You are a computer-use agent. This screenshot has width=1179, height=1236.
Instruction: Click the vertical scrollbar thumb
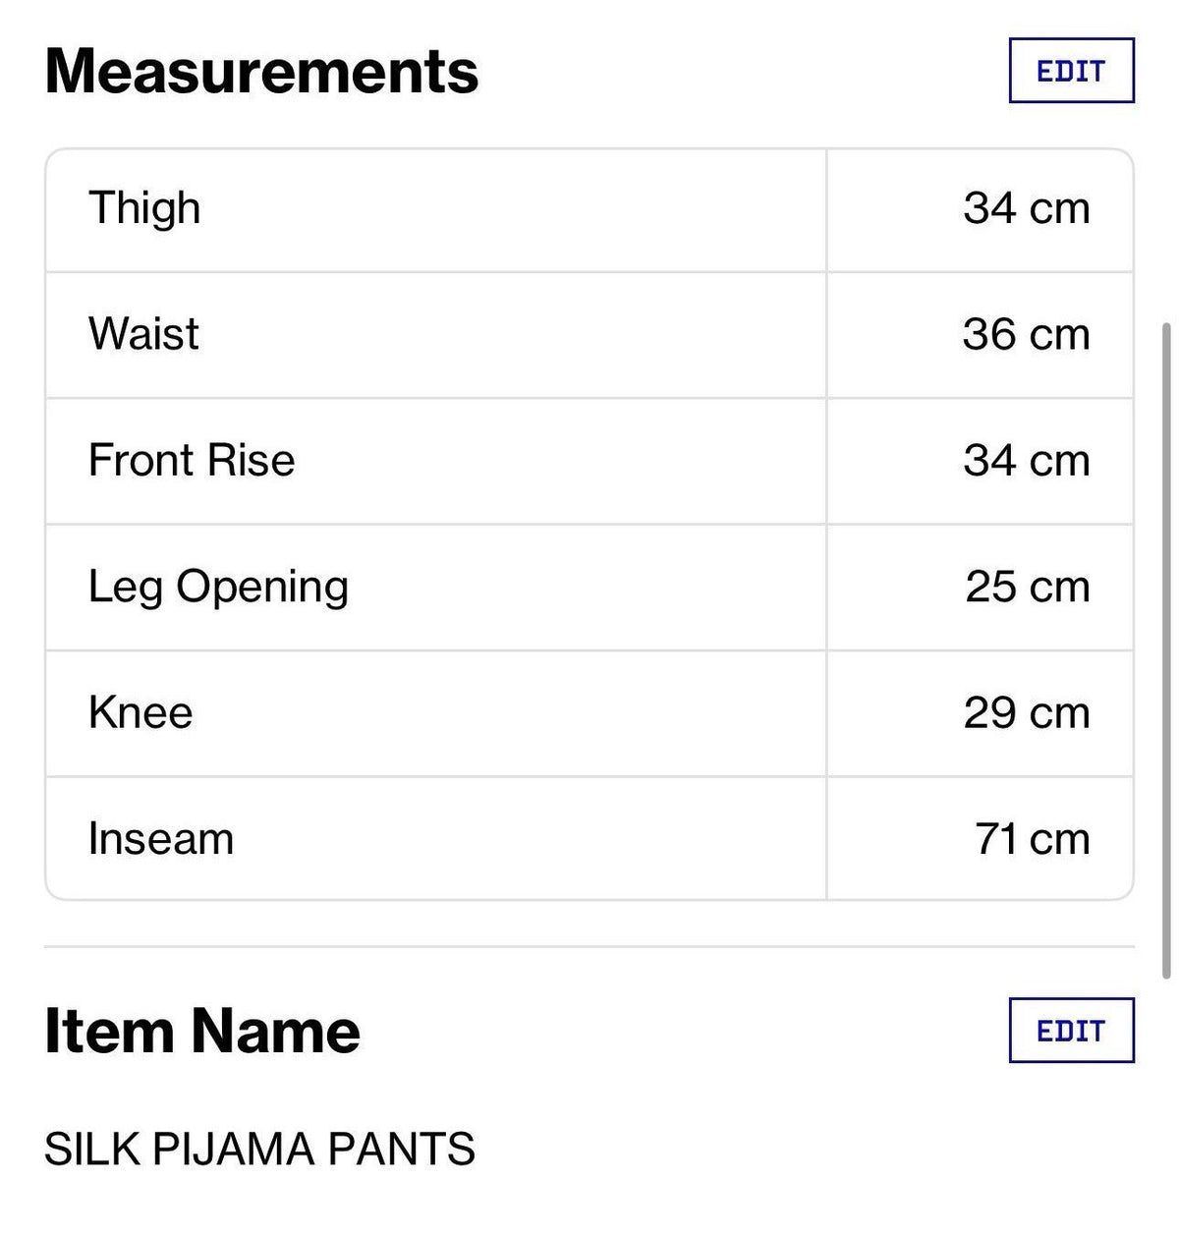pos(1167,648)
